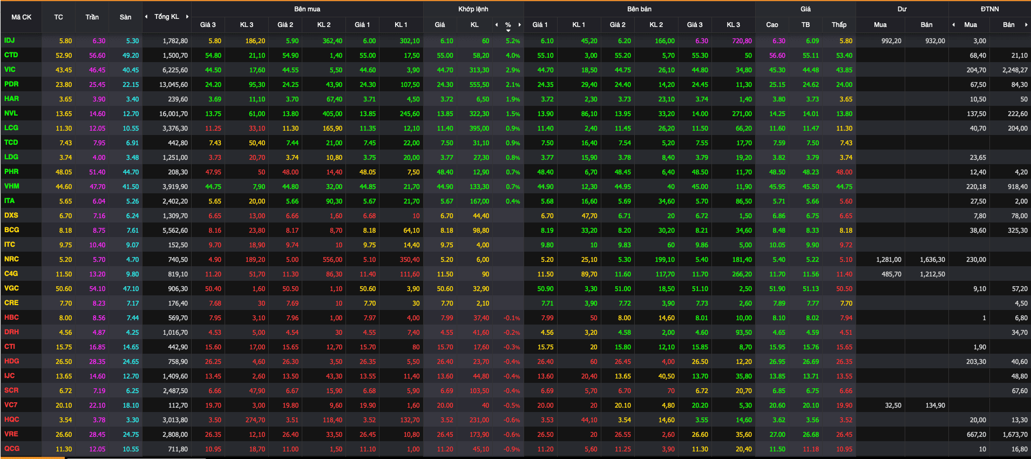Open the PDR stock symbol
This screenshot has height=459, width=1031.
pyautogui.click(x=11, y=84)
